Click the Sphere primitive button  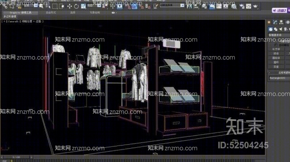(x=276, y=53)
